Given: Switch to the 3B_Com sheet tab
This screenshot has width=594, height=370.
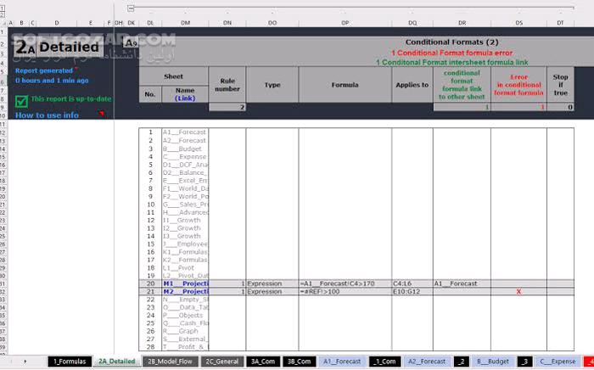Looking at the screenshot, I should pyautogui.click(x=299, y=362).
